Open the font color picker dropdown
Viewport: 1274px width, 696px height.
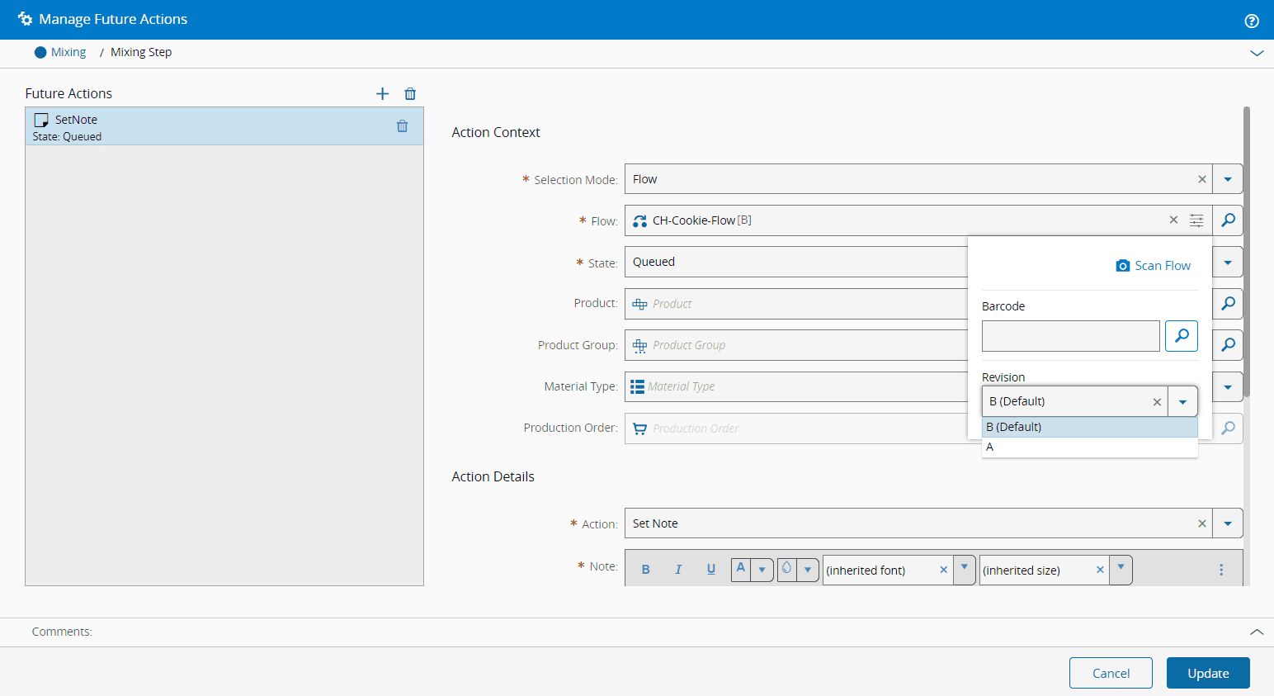(x=762, y=570)
